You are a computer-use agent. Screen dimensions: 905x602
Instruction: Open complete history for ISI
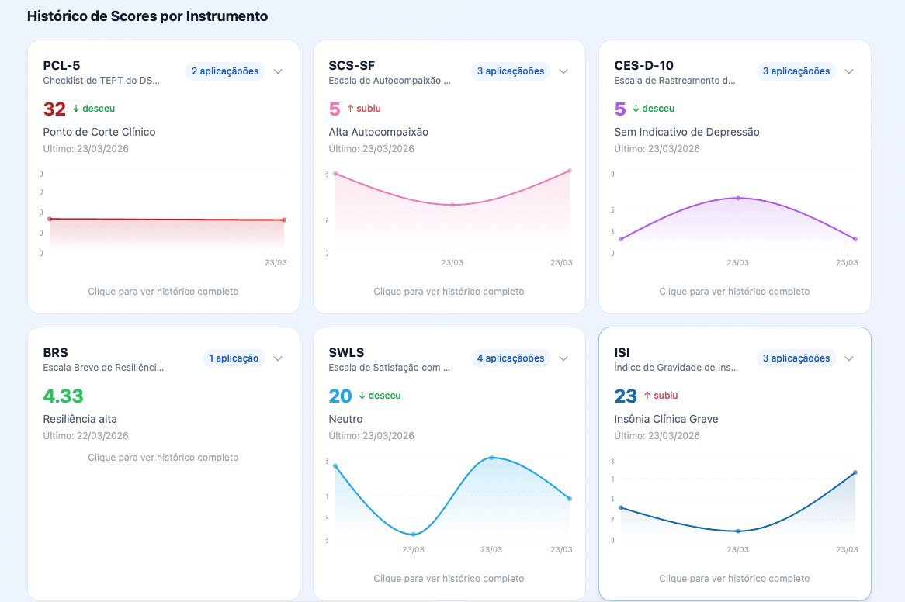click(x=734, y=578)
